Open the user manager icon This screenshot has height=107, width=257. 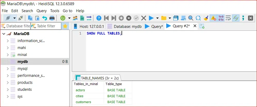click(x=75, y=18)
